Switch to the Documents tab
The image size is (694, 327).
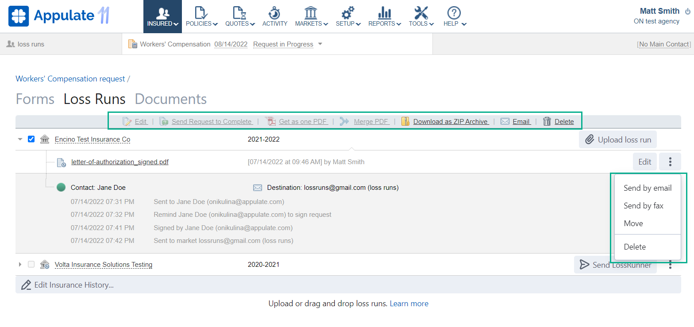(170, 99)
